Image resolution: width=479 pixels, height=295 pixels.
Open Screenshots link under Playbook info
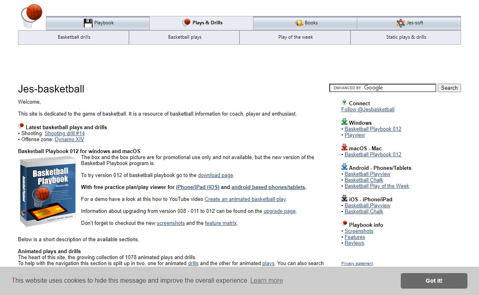pyautogui.click(x=359, y=231)
